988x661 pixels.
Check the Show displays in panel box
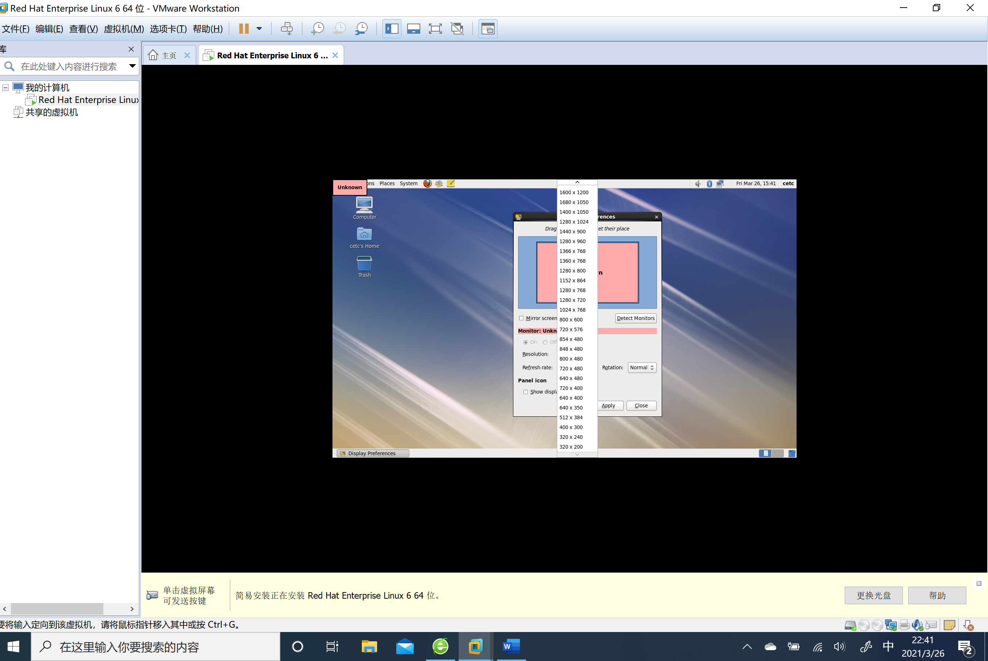pyautogui.click(x=525, y=392)
